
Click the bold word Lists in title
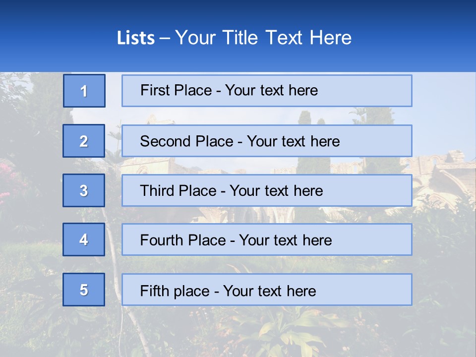point(136,38)
